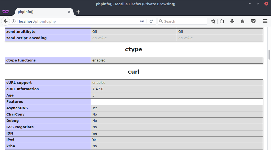The width and height of the screenshot is (271, 150).
Task: Reload the phpinfo page
Action: tap(151, 21)
